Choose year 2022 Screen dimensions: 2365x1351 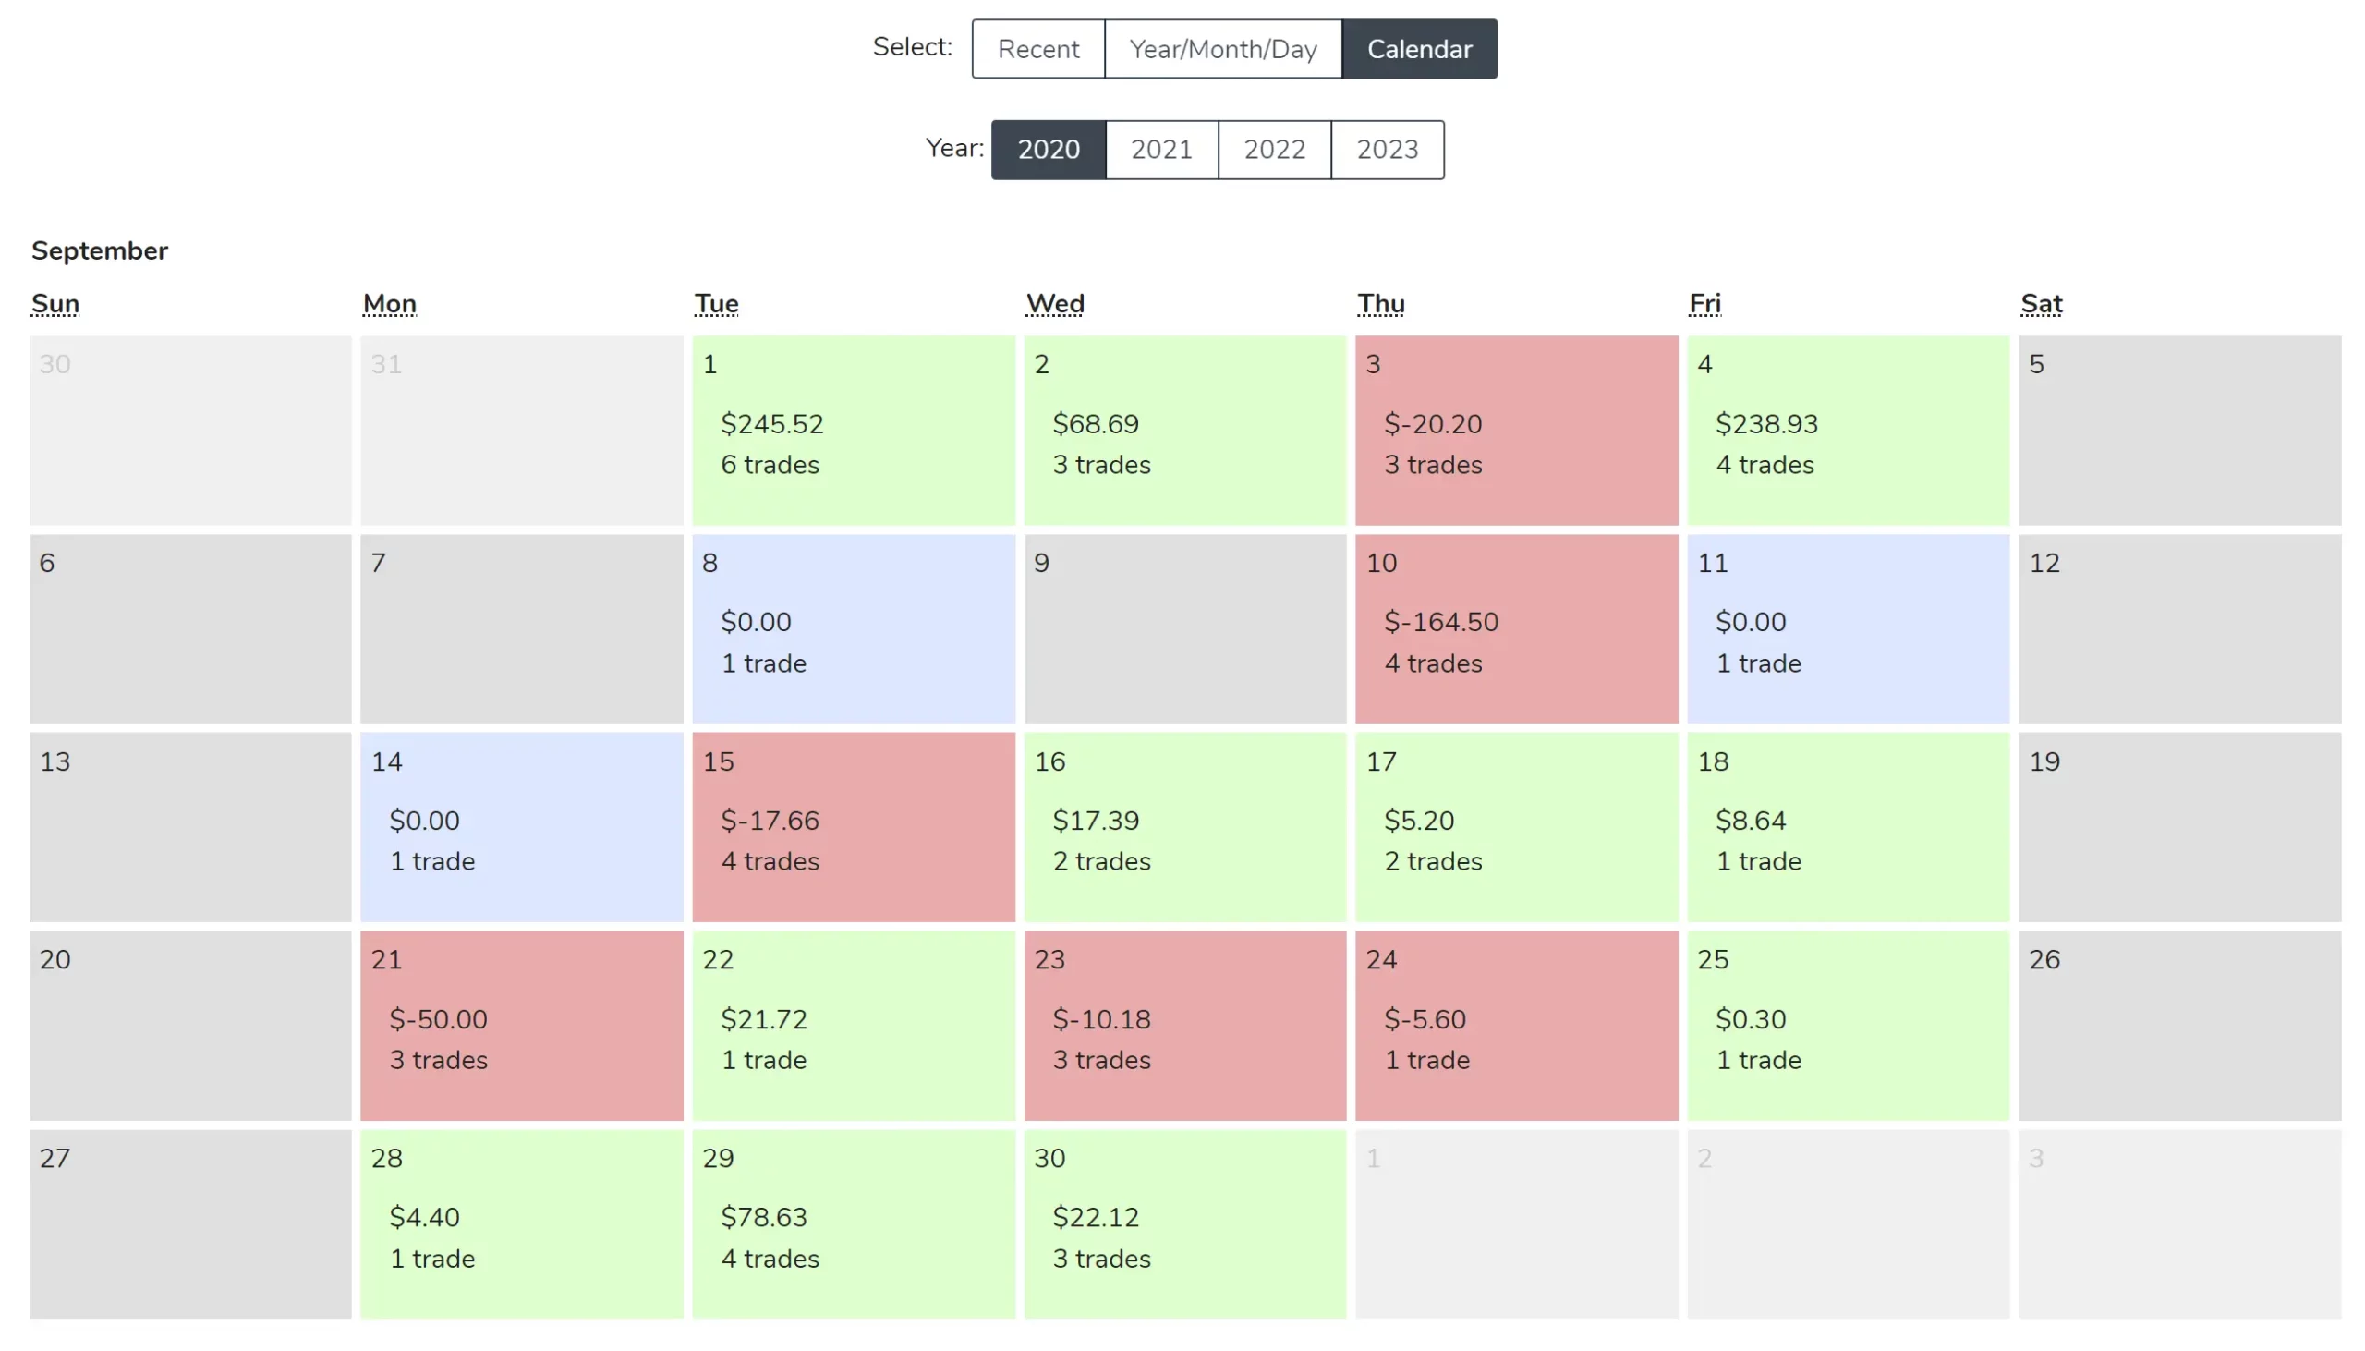(x=1273, y=150)
